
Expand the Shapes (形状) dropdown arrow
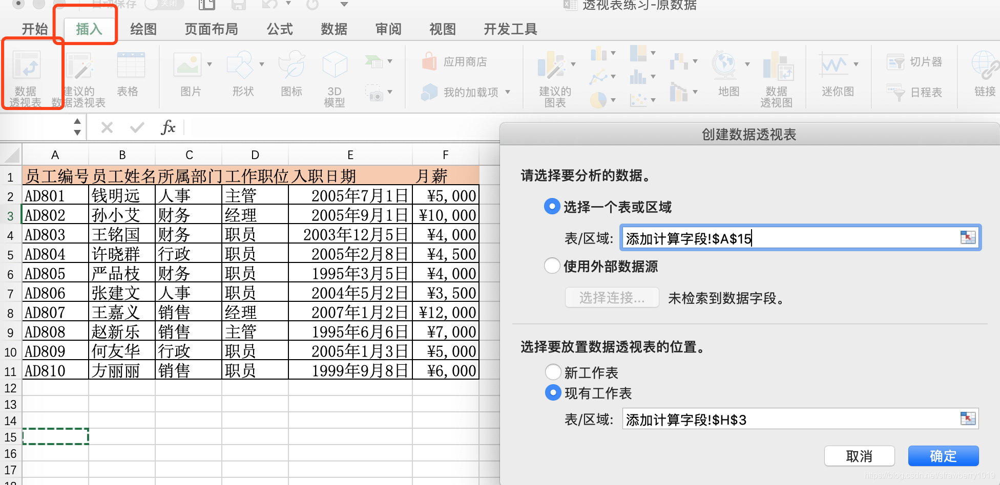[262, 64]
